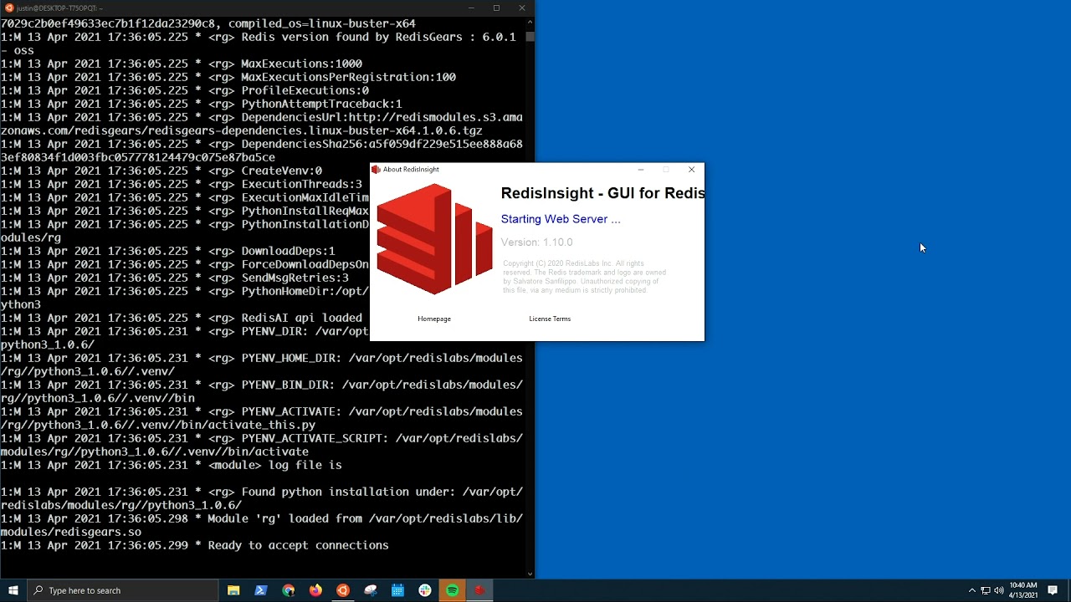This screenshot has width=1071, height=602.
Task: Click the Windows Start button
Action: [x=13, y=590]
